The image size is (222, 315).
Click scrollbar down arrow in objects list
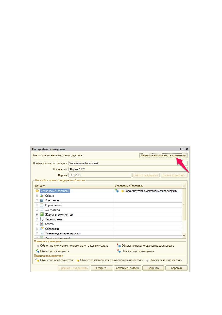184,236
